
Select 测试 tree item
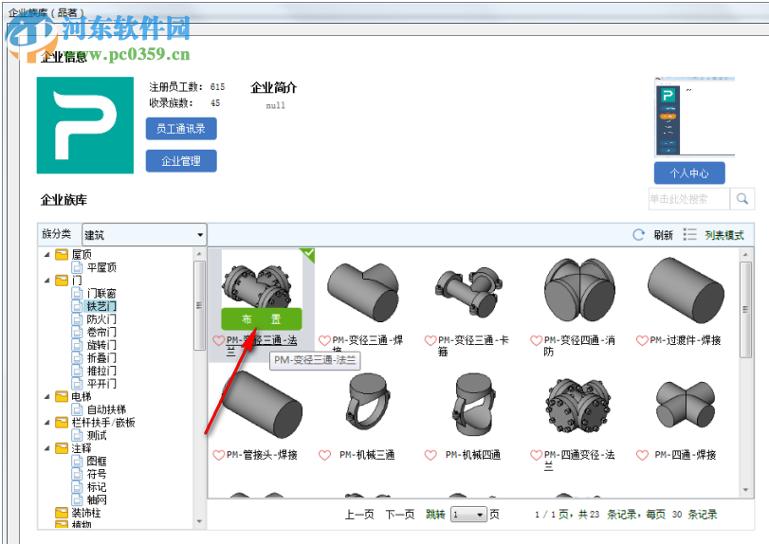coord(97,435)
